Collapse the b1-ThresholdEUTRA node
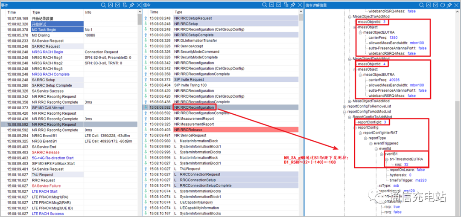Image resolution: width=461 pixels, height=217 pixels. tap(387, 159)
